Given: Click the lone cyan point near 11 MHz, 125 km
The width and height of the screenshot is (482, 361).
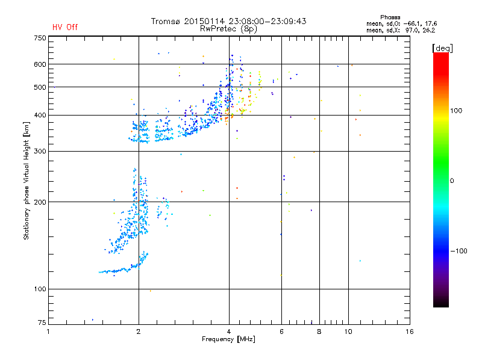Looking at the screenshot, I should tap(360, 261).
